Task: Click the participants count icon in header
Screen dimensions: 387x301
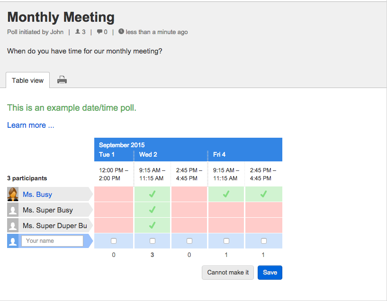Action: pyautogui.click(x=78, y=32)
